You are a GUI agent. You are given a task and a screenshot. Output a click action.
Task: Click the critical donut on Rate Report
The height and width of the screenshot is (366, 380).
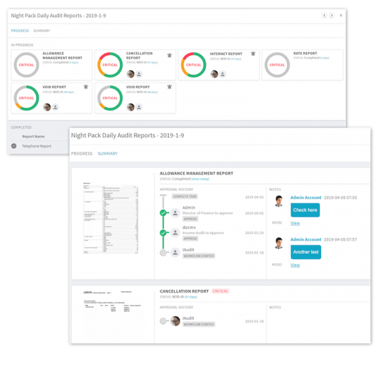tap(277, 65)
